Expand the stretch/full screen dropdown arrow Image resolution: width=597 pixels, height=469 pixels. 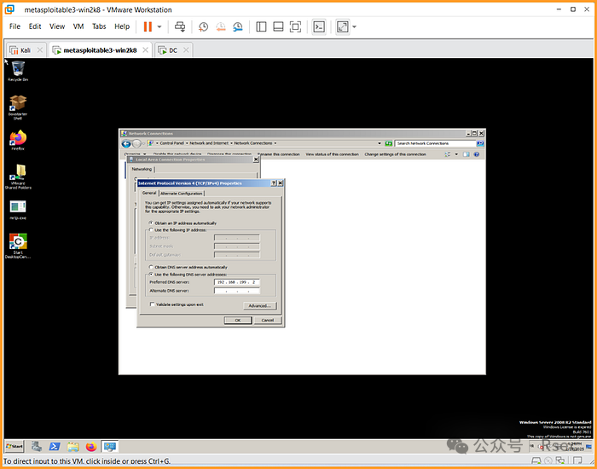coord(355,26)
